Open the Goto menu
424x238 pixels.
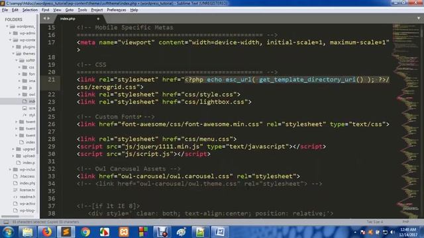70,10
